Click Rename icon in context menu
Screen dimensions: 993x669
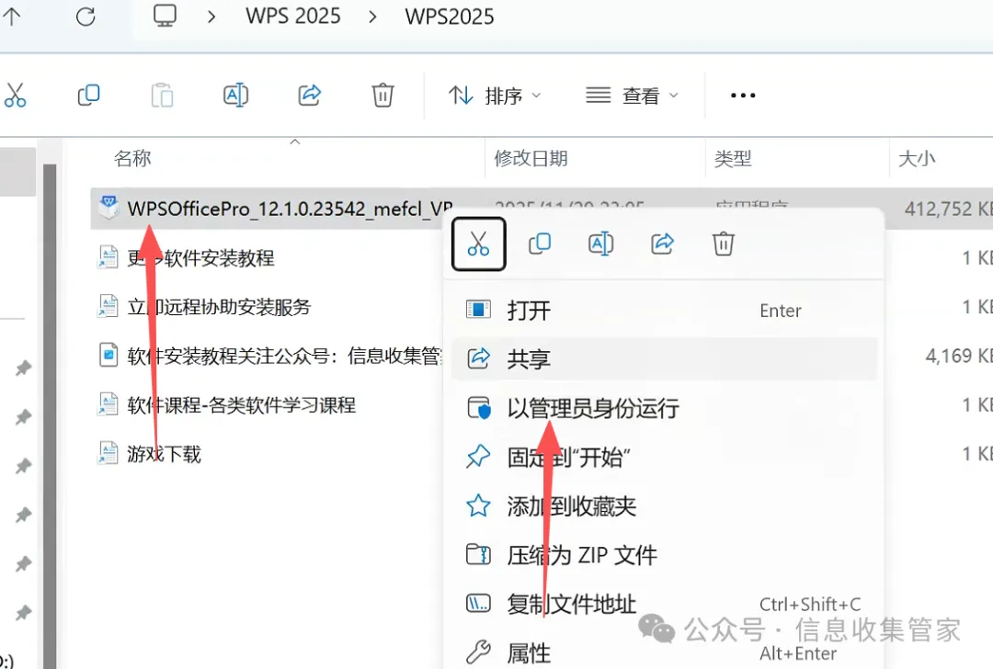pos(600,244)
